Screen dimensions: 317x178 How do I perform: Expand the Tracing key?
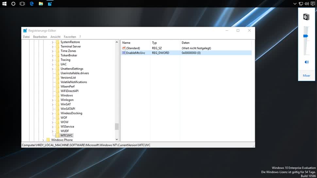[53, 60]
